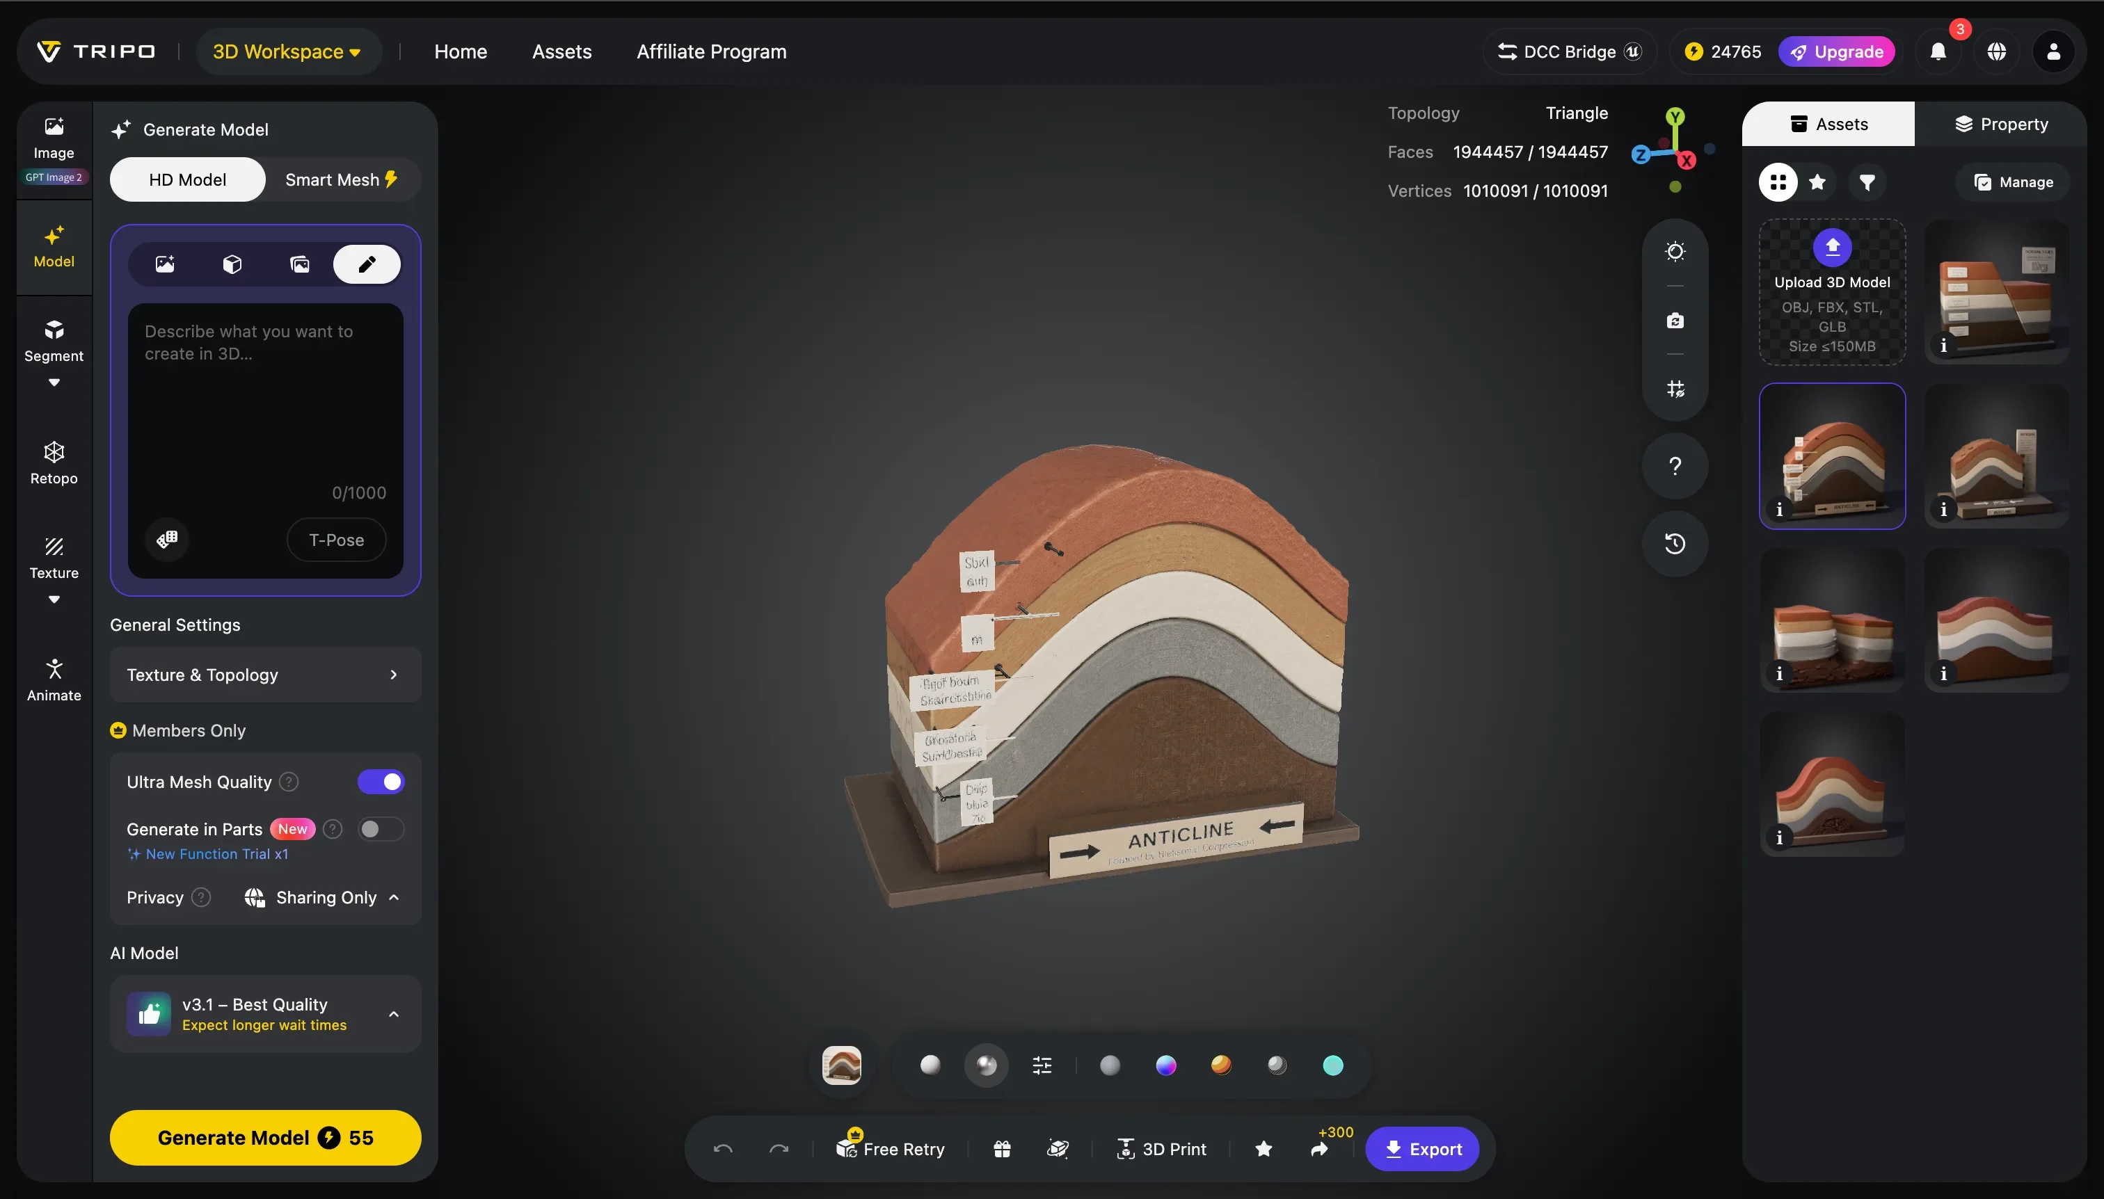Pick the gray material swatch

1110,1065
